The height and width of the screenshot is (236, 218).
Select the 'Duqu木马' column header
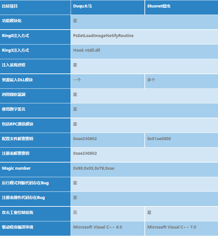(82, 6)
